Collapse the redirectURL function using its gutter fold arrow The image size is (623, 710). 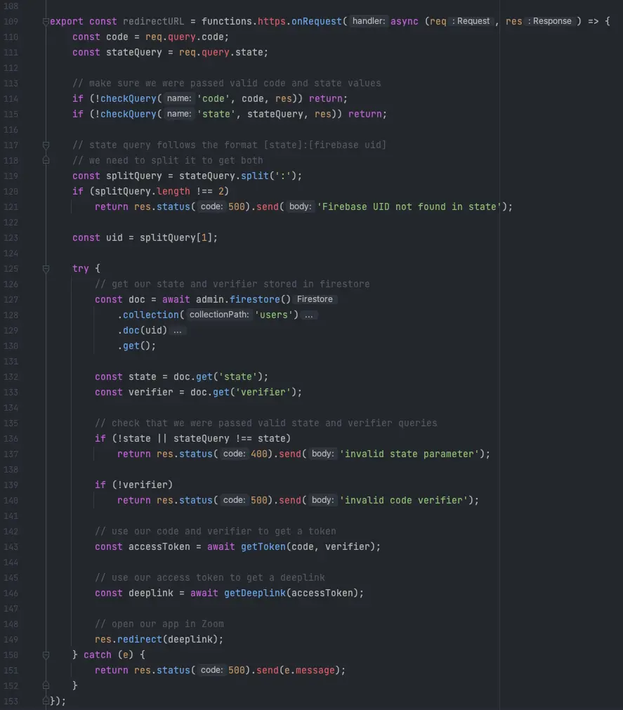click(x=44, y=21)
